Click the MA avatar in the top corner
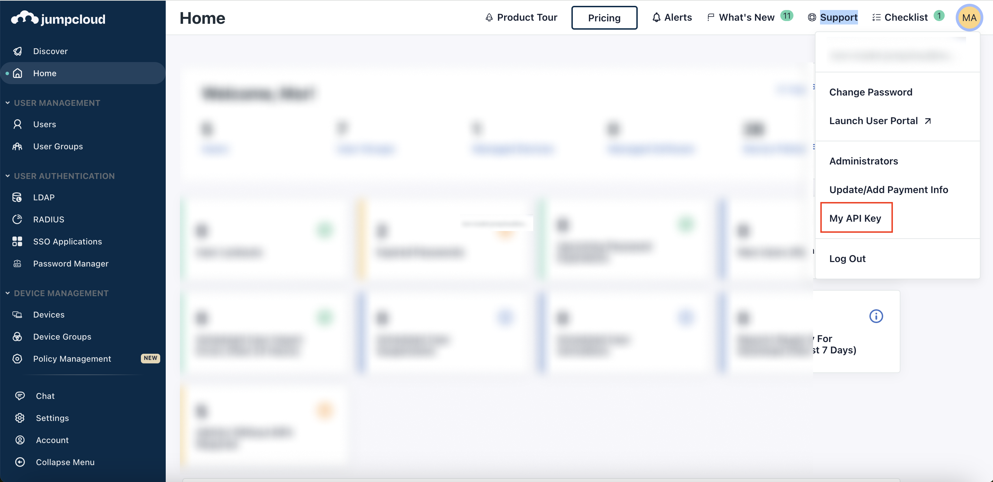This screenshot has height=482, width=993. (x=970, y=18)
